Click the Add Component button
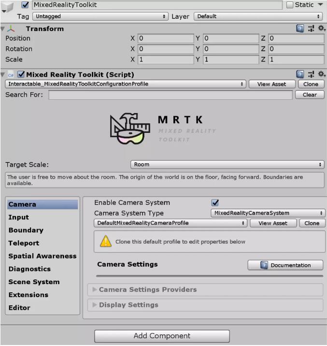 coord(162,336)
